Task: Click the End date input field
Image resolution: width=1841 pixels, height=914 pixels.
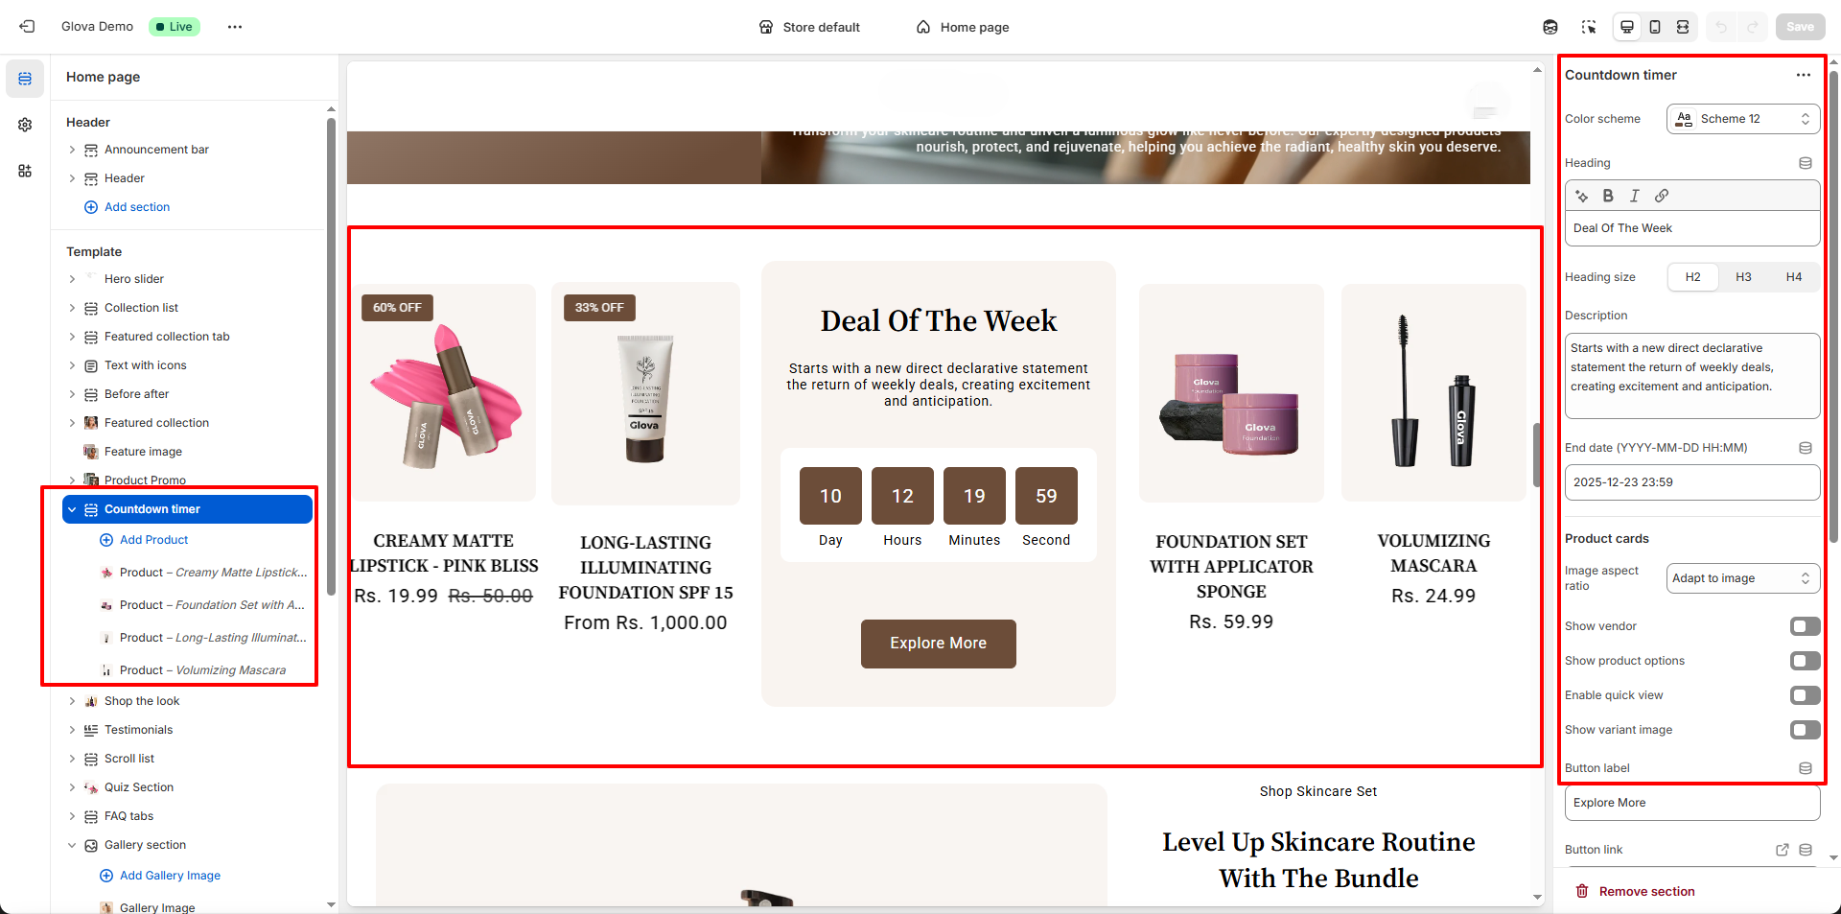Action: coord(1692,482)
